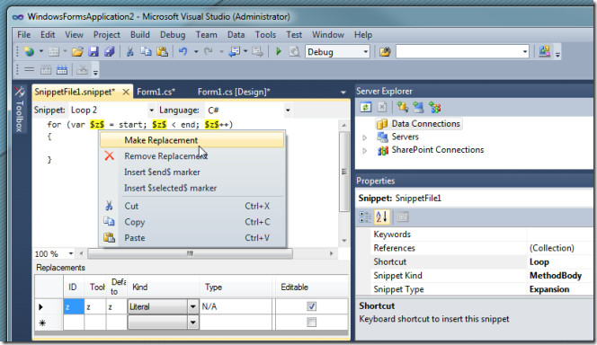Open the Undo history dropdown arrow
Screen dimensions: 597x345
(x=196, y=52)
